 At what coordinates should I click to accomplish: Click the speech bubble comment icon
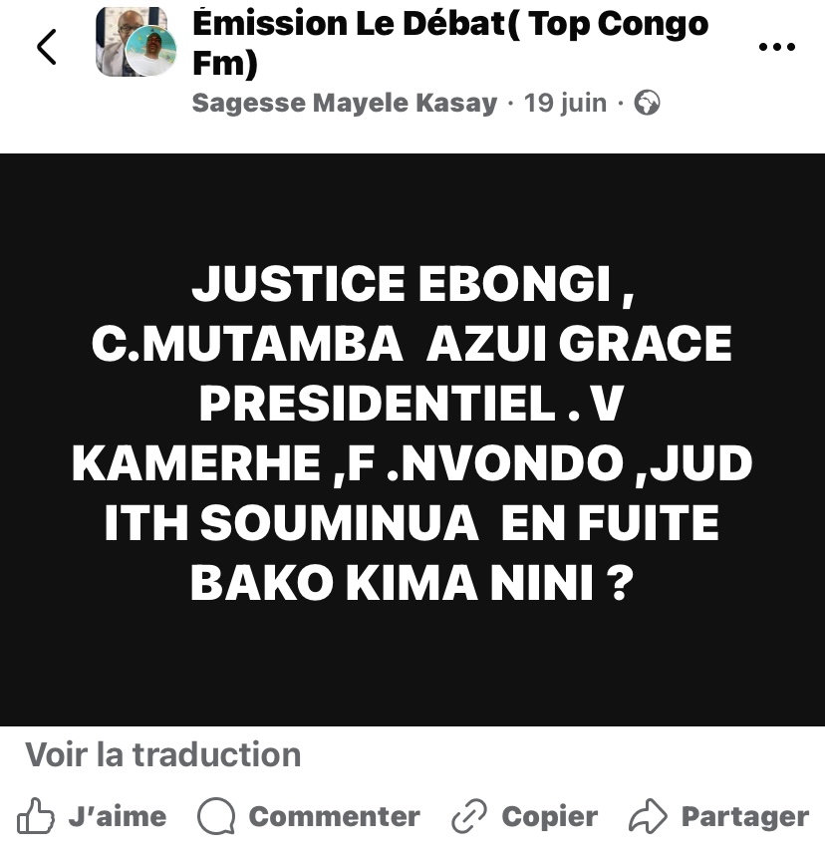(x=215, y=817)
